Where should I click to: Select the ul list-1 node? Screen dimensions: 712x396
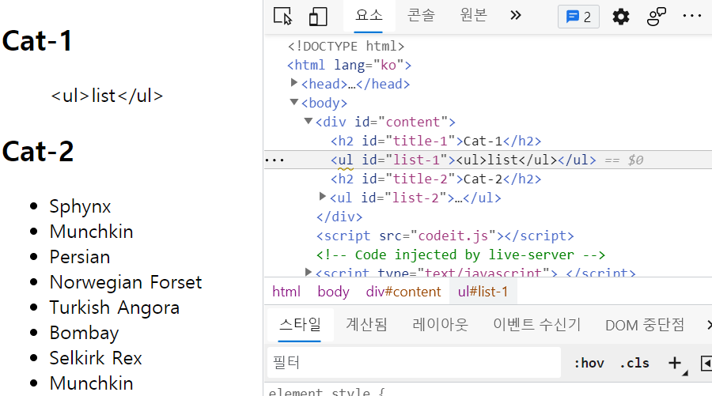[463, 160]
